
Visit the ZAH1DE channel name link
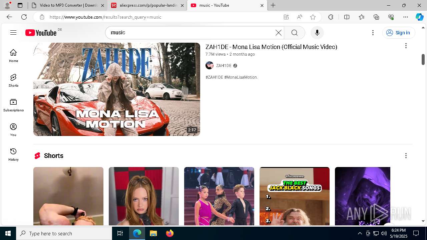[224, 66]
